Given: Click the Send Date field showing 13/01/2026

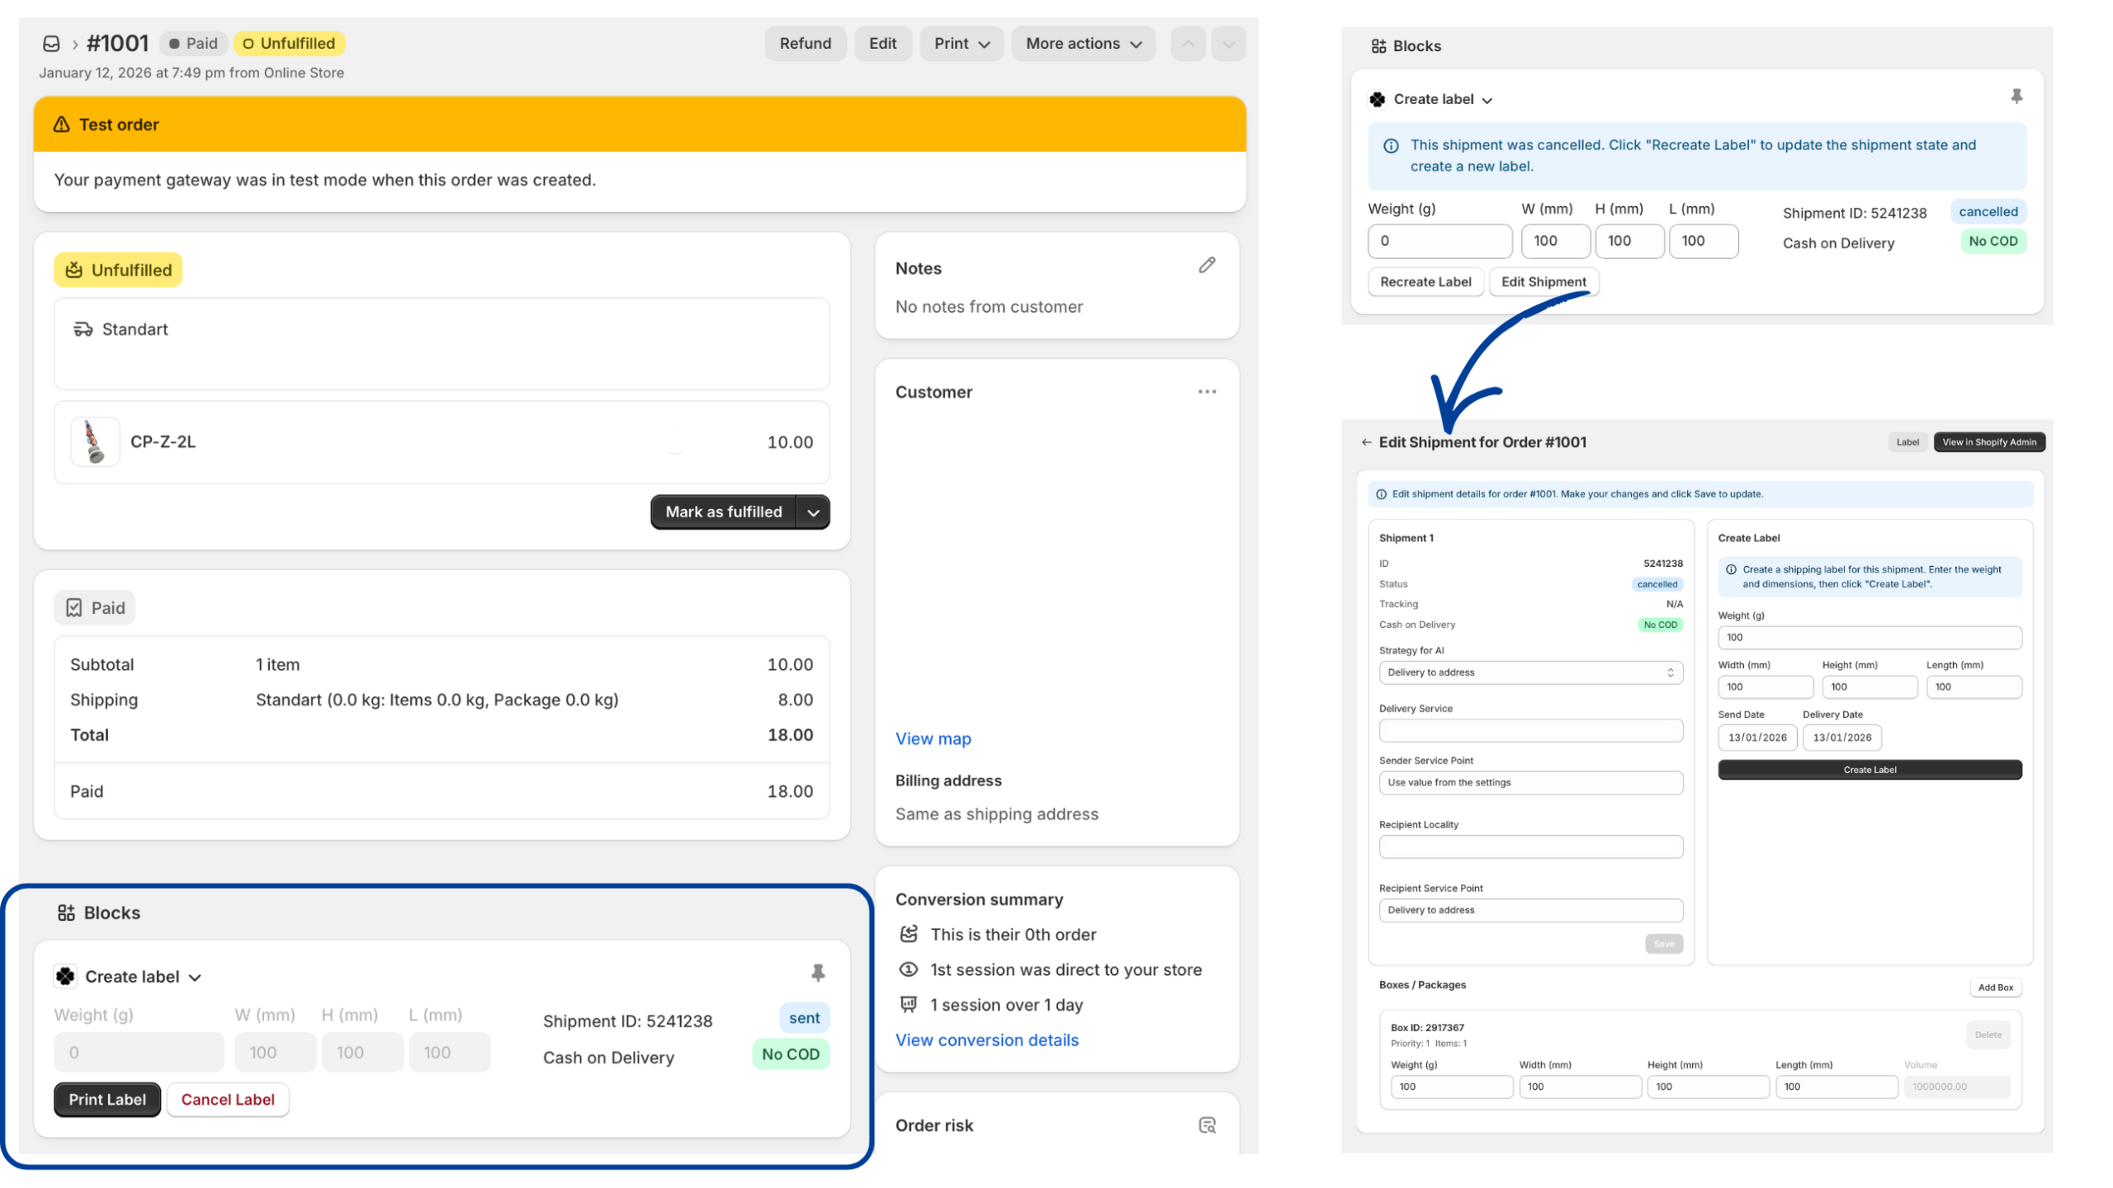Looking at the screenshot, I should tap(1756, 738).
